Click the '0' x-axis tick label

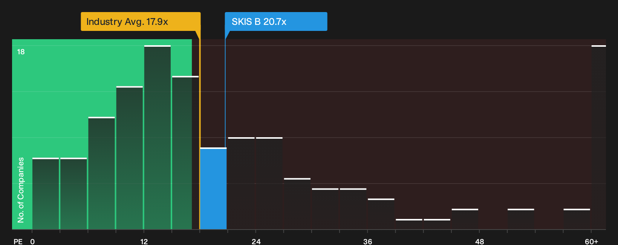[32, 241]
